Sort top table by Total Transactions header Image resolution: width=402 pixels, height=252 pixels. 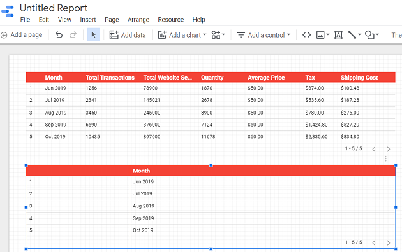point(110,78)
